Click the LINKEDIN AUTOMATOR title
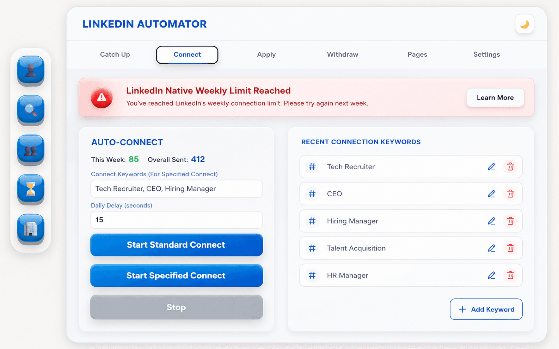 (x=145, y=24)
